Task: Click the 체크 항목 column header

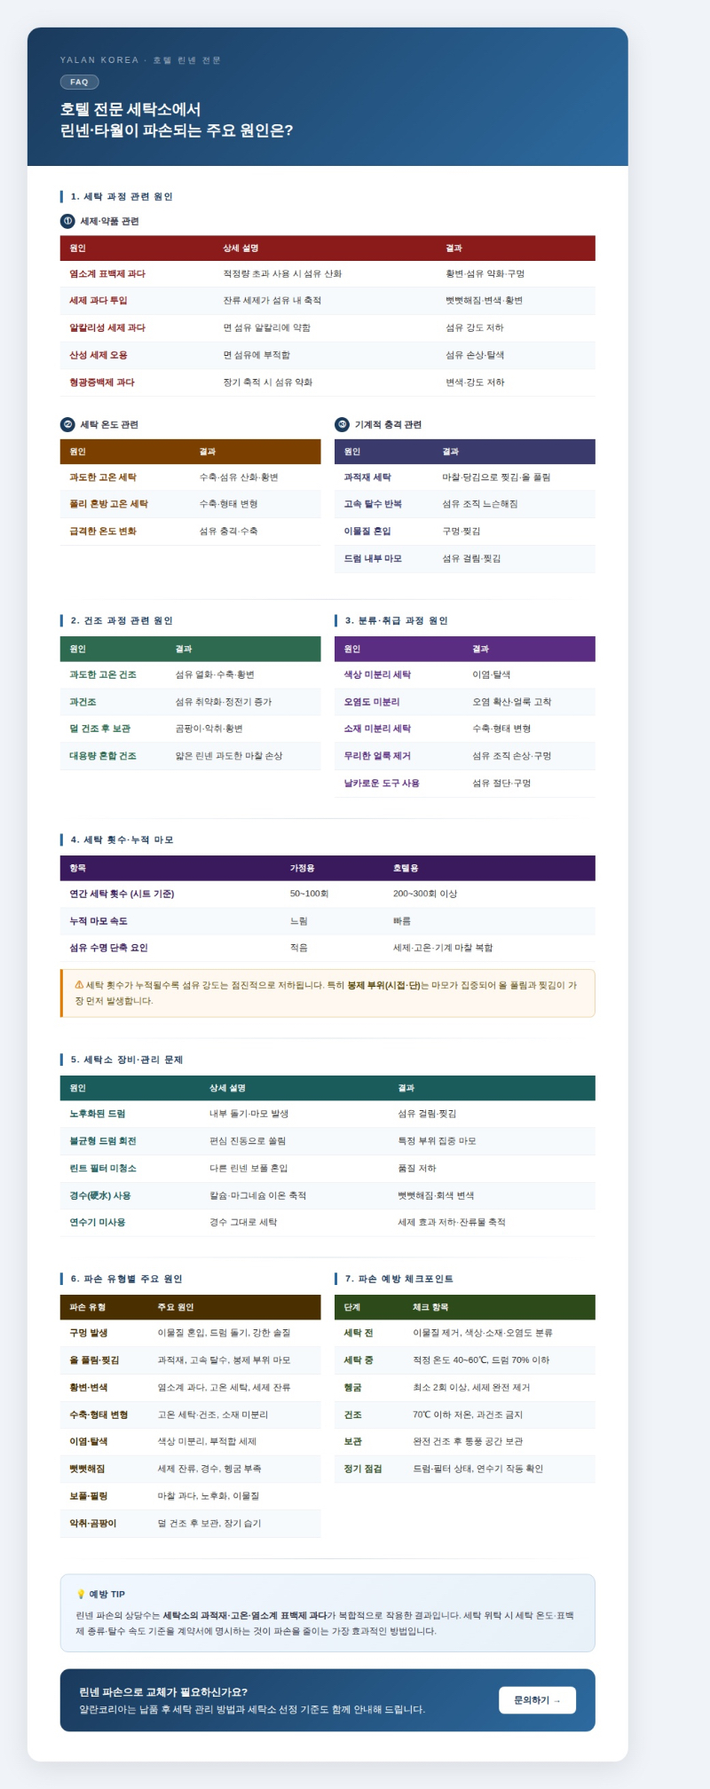Action: 430,1307
